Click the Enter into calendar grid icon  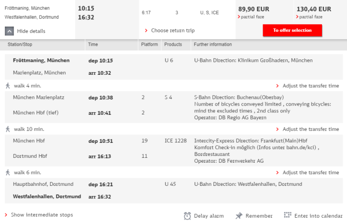287,215
